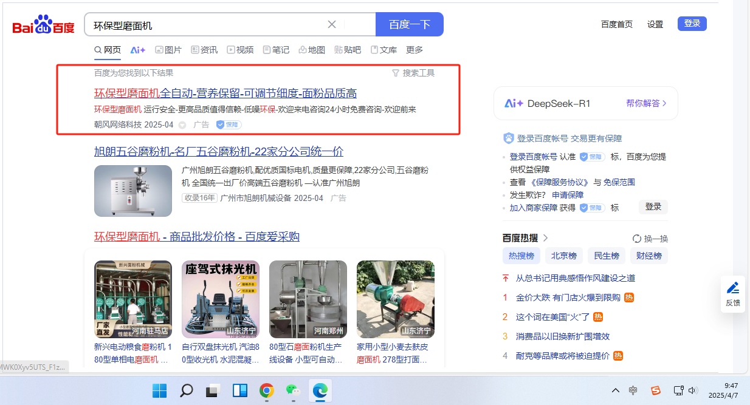Open the 座驾式抹光机 product image

[x=221, y=299]
